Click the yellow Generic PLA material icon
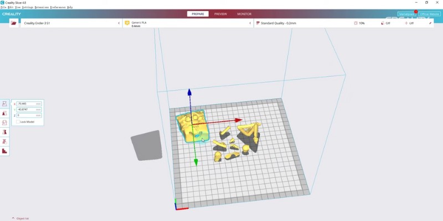The width and height of the screenshot is (443, 221). point(127,23)
